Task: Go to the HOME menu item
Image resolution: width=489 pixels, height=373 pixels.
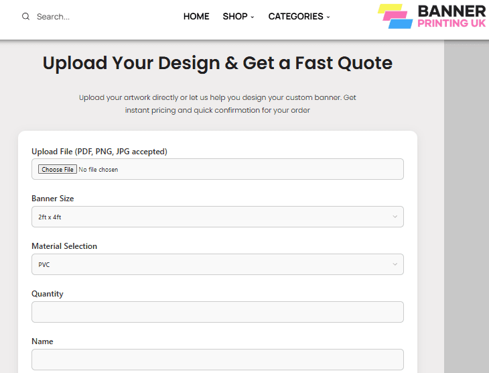Action: (x=196, y=17)
